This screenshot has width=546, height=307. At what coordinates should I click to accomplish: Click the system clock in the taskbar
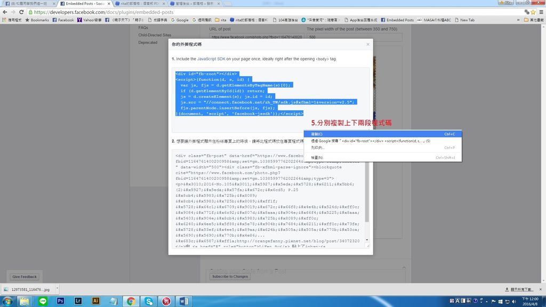click(529, 302)
